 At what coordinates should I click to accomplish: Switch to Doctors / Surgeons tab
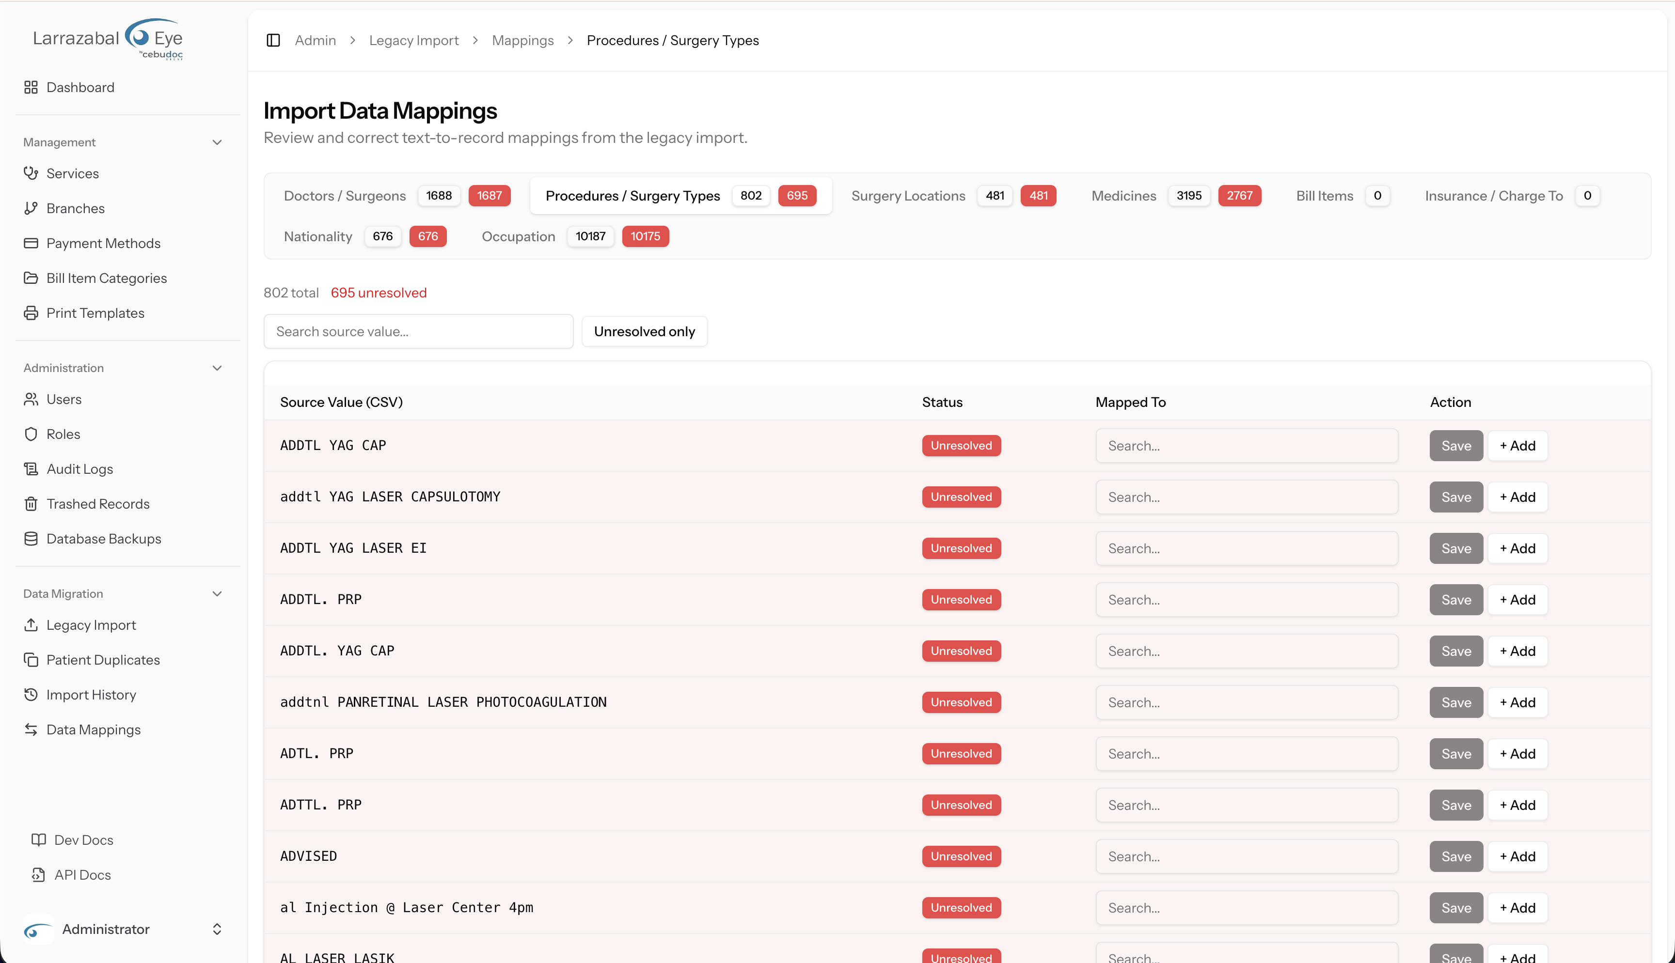[397, 196]
